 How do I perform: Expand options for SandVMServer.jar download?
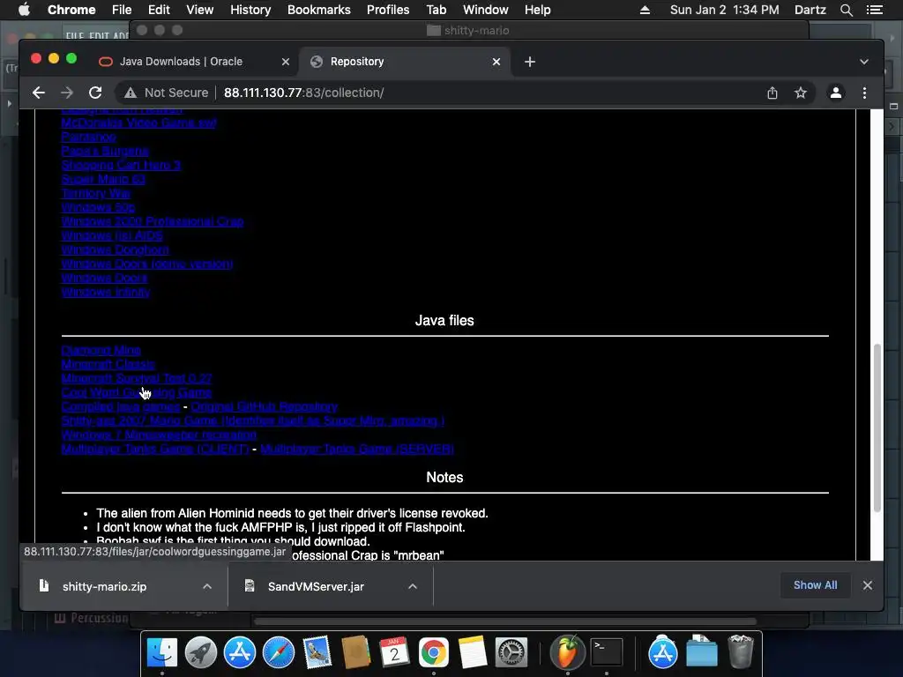click(413, 586)
